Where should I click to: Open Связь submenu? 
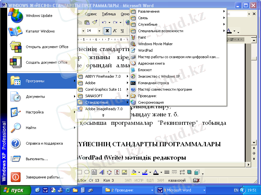point(178,18)
